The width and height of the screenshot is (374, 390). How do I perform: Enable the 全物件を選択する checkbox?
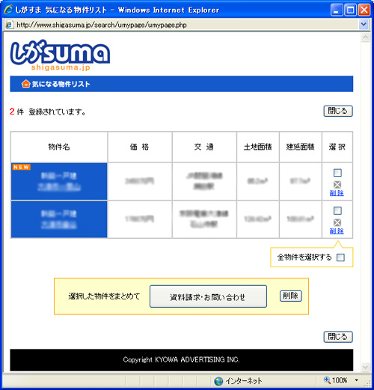[340, 258]
